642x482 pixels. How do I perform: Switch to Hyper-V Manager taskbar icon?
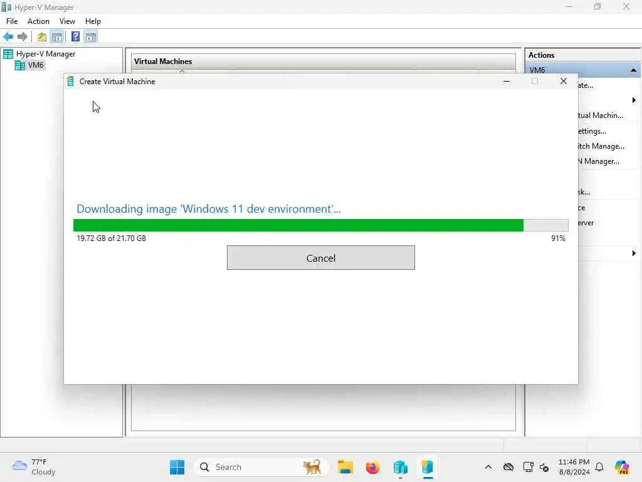pyautogui.click(x=401, y=467)
